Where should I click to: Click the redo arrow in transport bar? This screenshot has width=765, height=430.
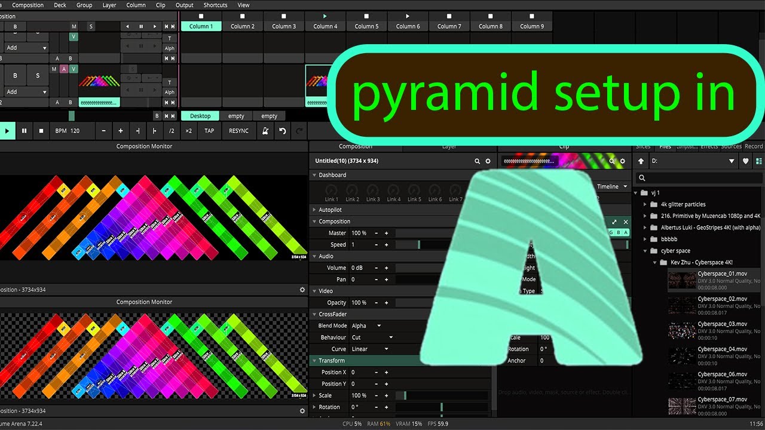click(x=299, y=131)
